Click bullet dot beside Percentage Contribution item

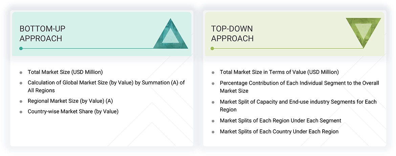(213, 83)
